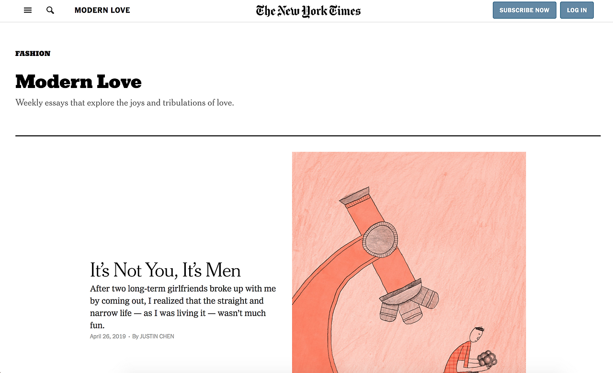Open the FASHION section link

[33, 54]
